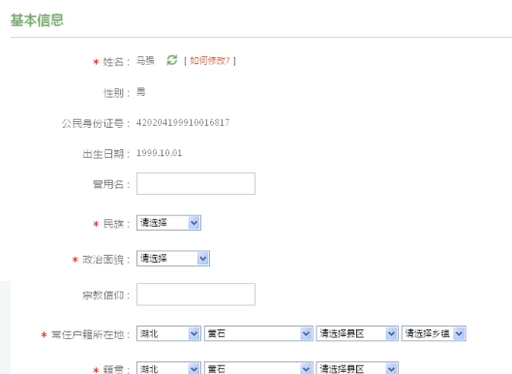This screenshot has width=512, height=374.
Task: Expand 籍贯 请选择县区 dropdown
Action: (x=357, y=368)
